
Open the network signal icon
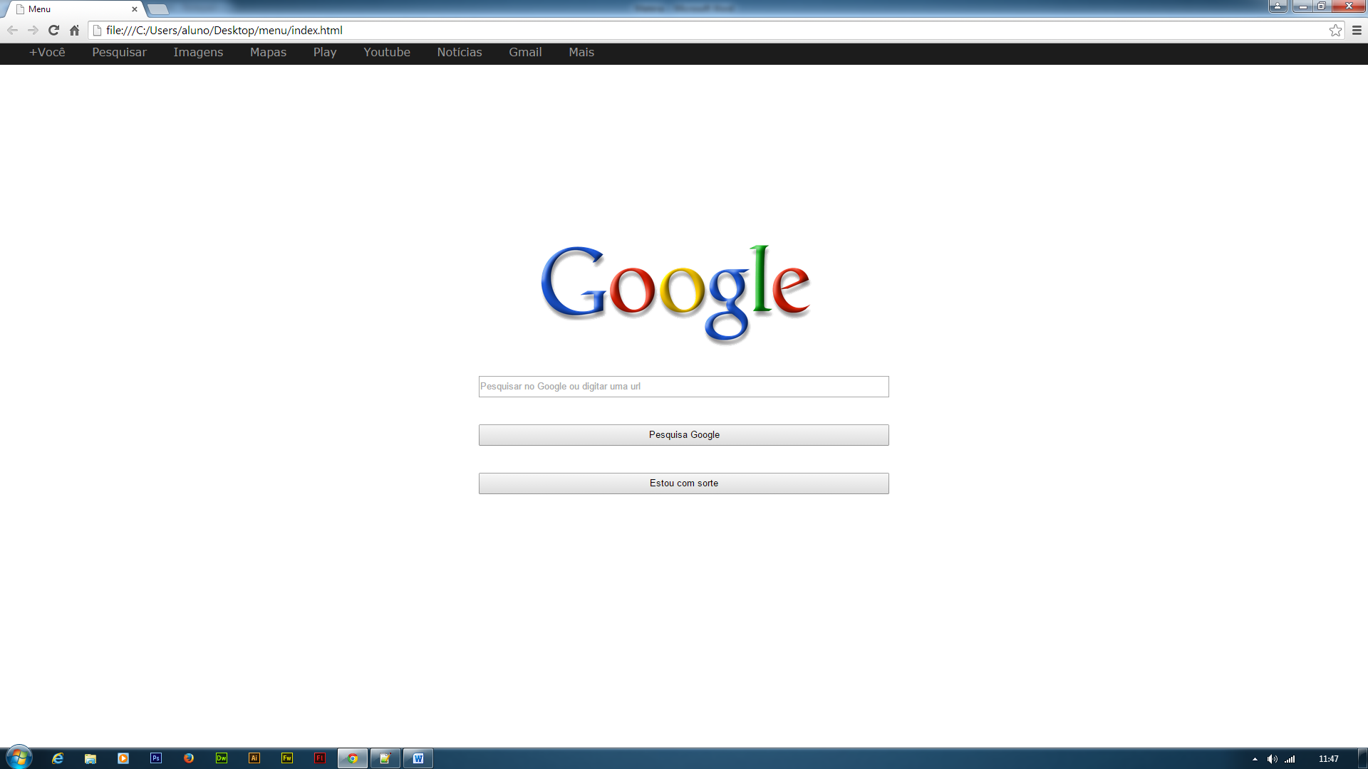coord(1290,759)
